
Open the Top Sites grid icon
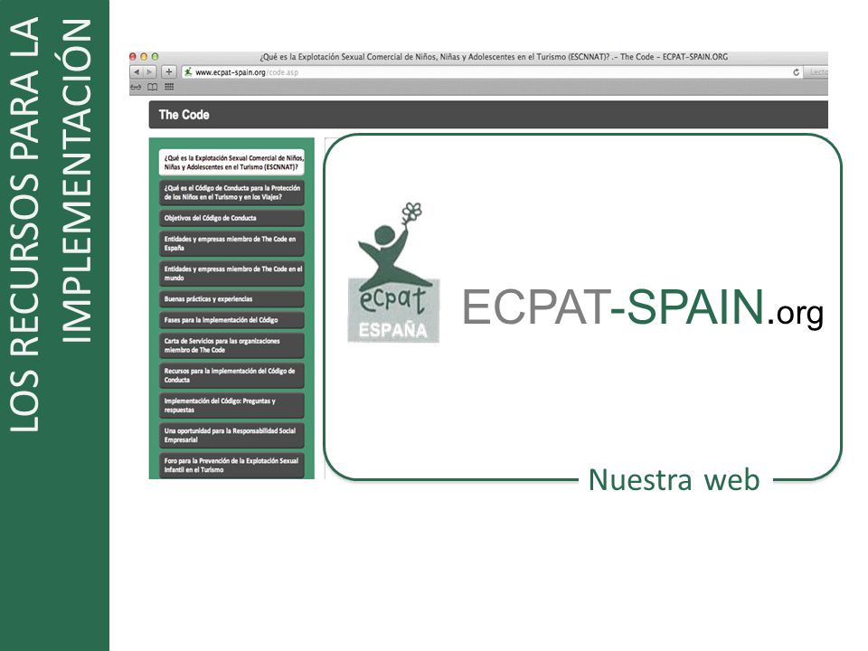(169, 87)
